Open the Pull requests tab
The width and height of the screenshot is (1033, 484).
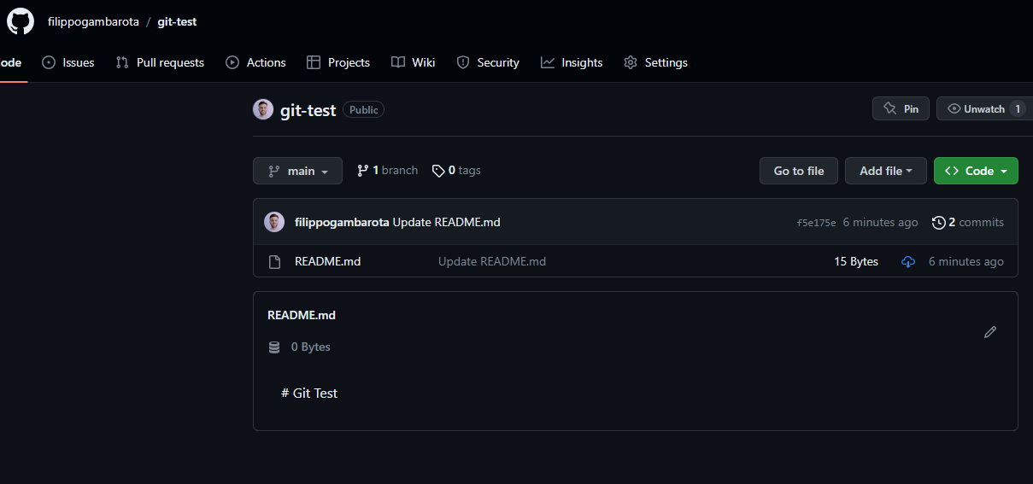[x=161, y=62]
